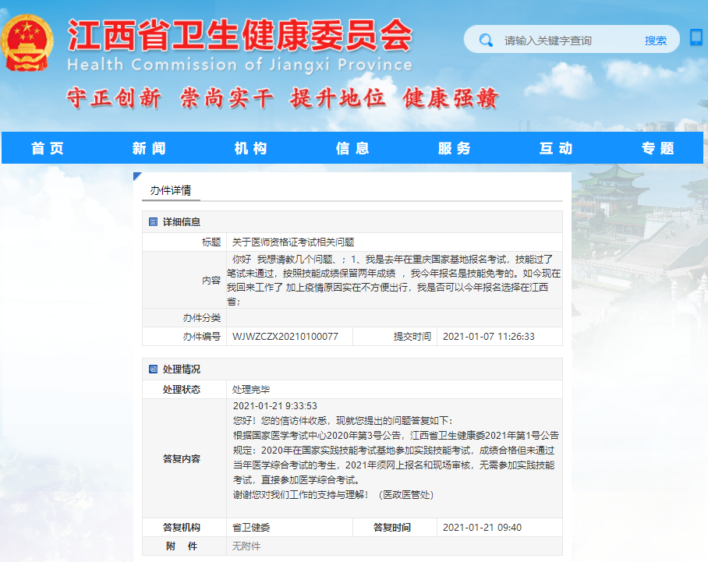Open the 新闻 navigation menu
This screenshot has width=708, height=562.
click(x=149, y=148)
